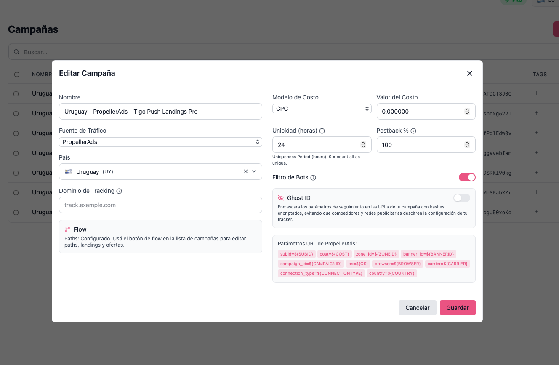Screen dimensions: 559x365
Task: Click the Ghost ID hidden-eye icon
Action: click(x=281, y=198)
